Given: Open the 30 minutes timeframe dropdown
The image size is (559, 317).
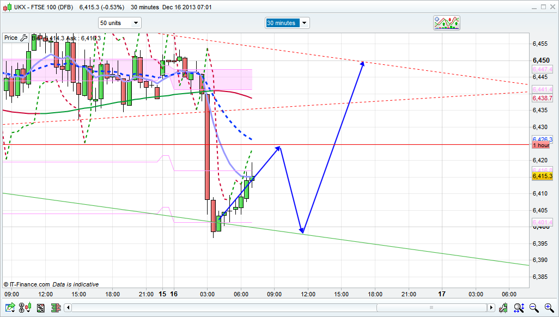Looking at the screenshot, I should [x=287, y=23].
